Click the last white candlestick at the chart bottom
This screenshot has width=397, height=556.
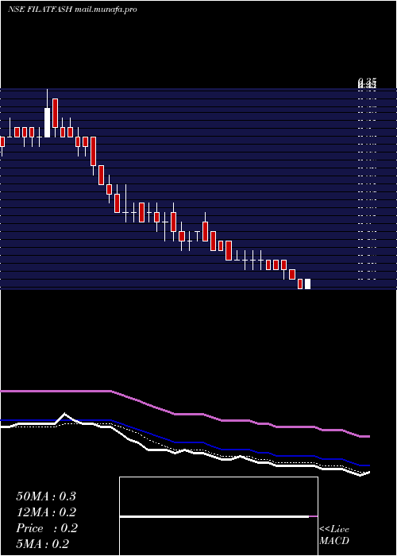[308, 284]
